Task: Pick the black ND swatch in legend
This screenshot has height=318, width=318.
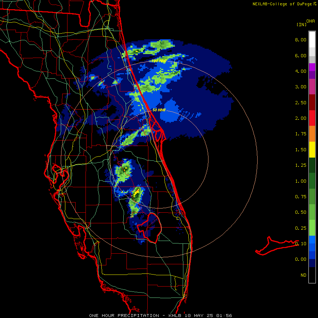Action: click(x=312, y=275)
